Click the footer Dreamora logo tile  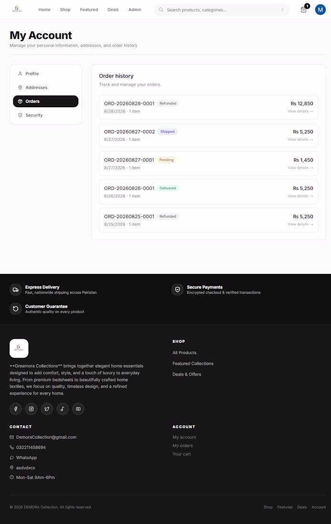pos(19,348)
